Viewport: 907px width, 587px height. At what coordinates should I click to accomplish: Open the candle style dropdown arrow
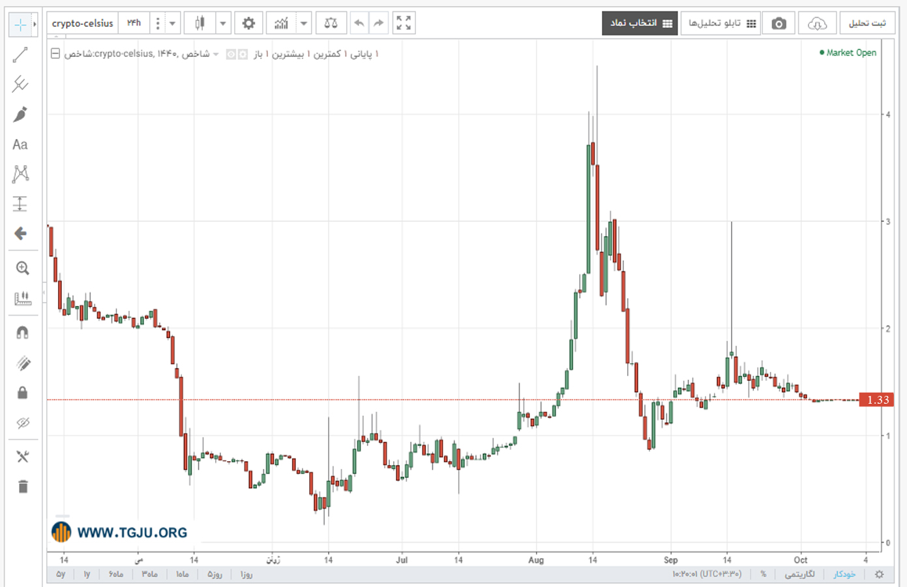(223, 23)
